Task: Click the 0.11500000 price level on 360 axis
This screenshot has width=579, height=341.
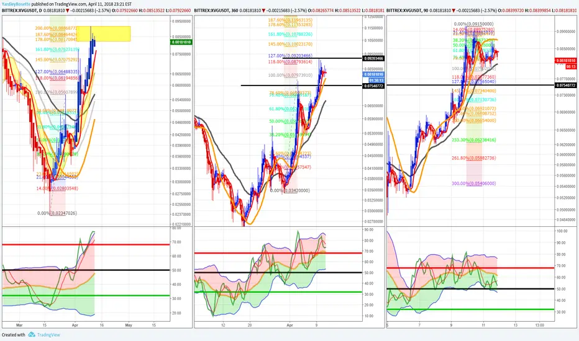Action: 373,28
